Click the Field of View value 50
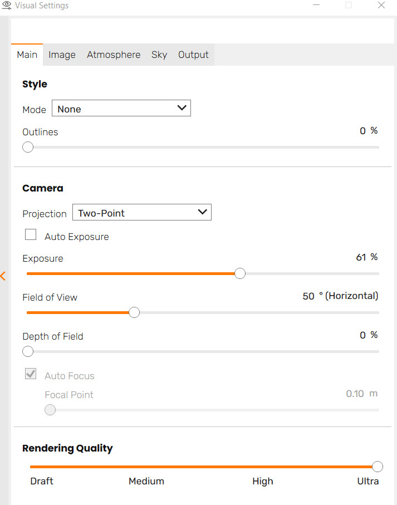 308,296
